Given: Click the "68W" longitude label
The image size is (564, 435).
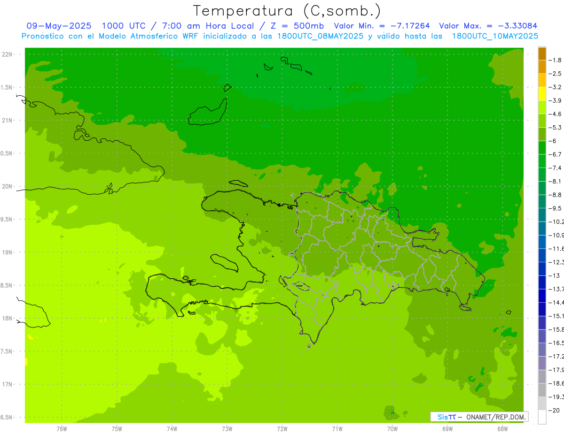Looking at the screenshot, I should 502,428.
